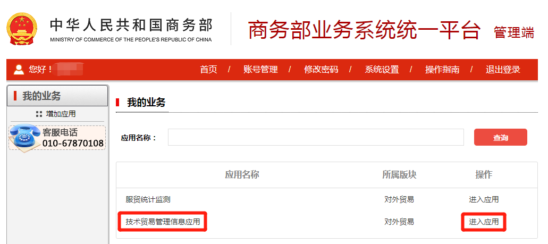Open 系统设置 menu item
This screenshot has height=244, width=548.
(x=382, y=69)
